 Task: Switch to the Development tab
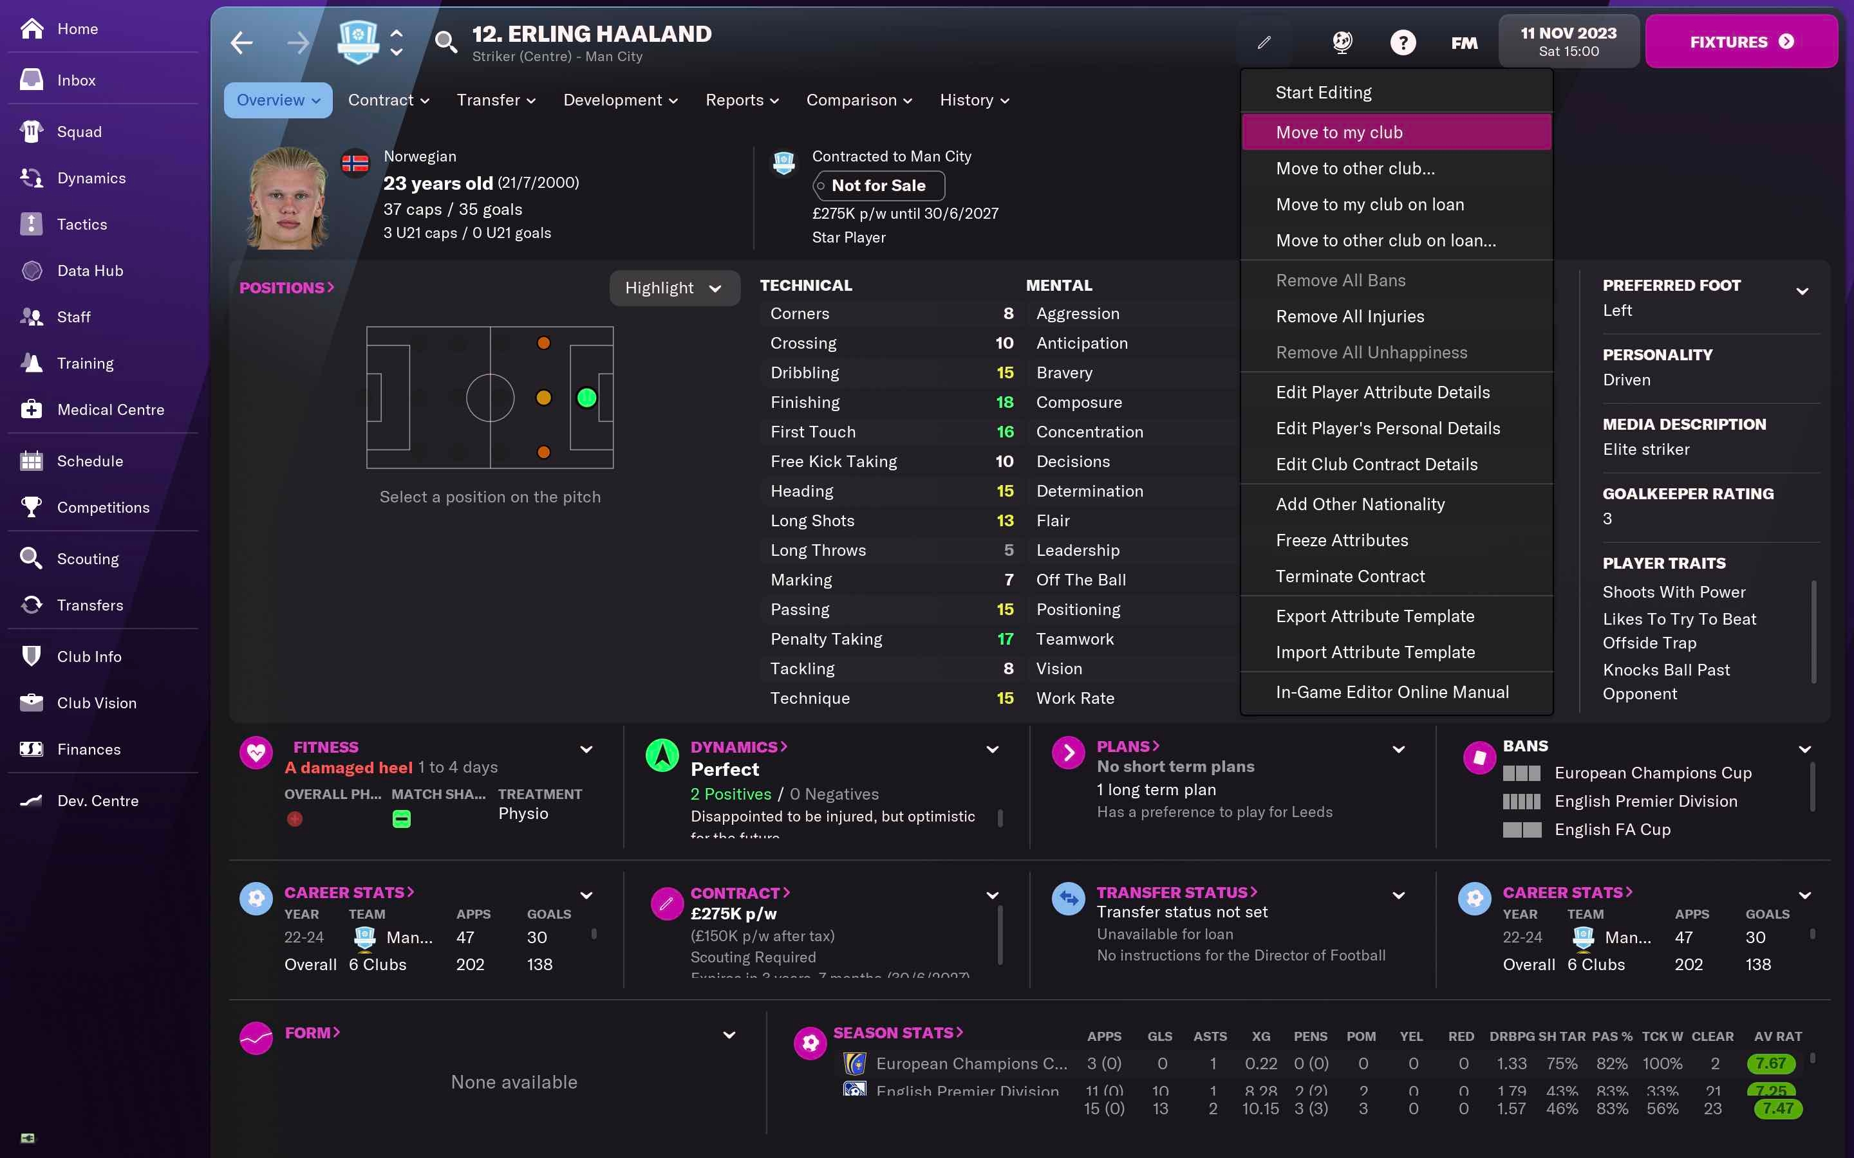point(618,100)
